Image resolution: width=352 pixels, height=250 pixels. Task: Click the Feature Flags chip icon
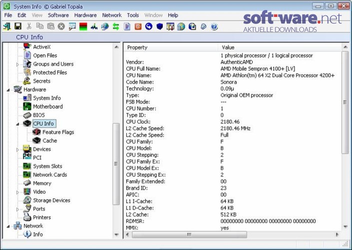tap(36, 132)
